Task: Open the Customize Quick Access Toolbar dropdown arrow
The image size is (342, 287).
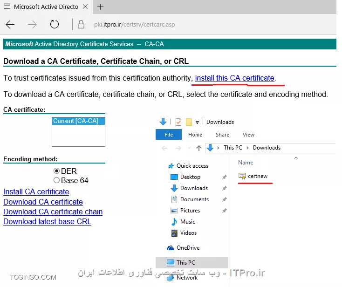Action: point(197,123)
